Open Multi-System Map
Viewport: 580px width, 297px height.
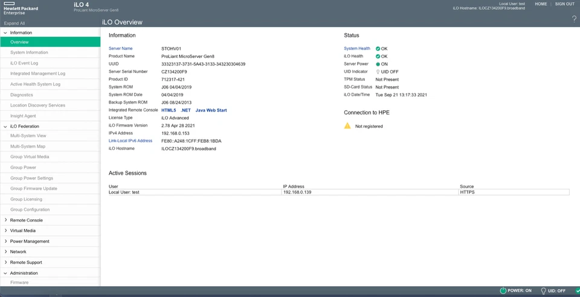(28, 146)
